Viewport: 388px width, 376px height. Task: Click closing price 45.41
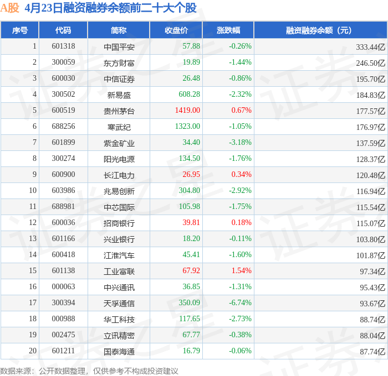coord(191,255)
